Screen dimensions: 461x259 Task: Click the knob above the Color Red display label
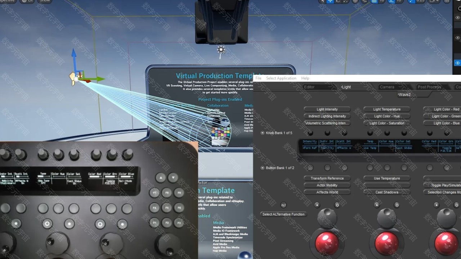[430, 132]
